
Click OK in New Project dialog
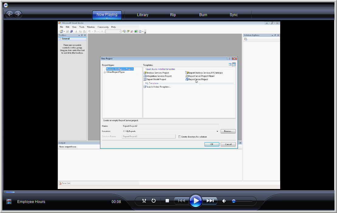tap(212, 144)
